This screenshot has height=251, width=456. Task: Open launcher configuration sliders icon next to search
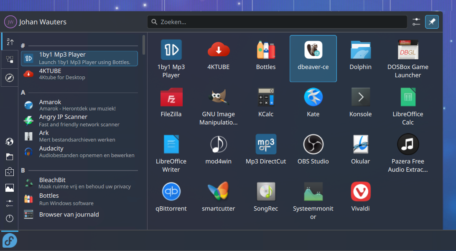click(x=416, y=22)
